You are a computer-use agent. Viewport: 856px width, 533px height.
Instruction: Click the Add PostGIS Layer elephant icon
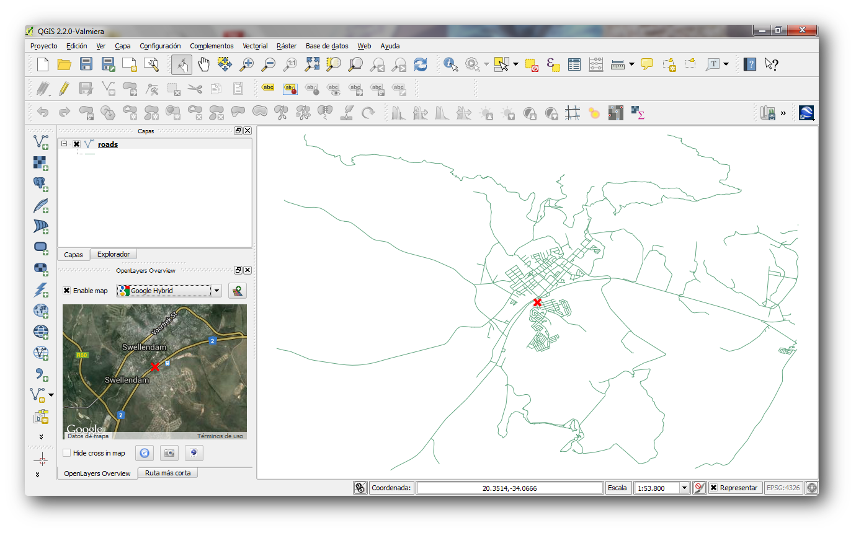tap(41, 184)
